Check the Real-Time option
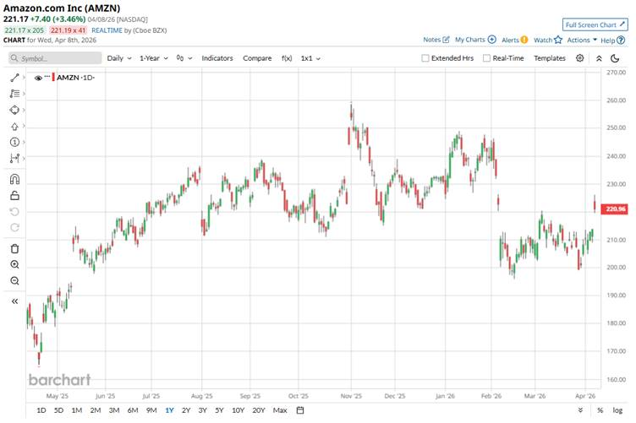The width and height of the screenshot is (636, 423). [x=486, y=58]
